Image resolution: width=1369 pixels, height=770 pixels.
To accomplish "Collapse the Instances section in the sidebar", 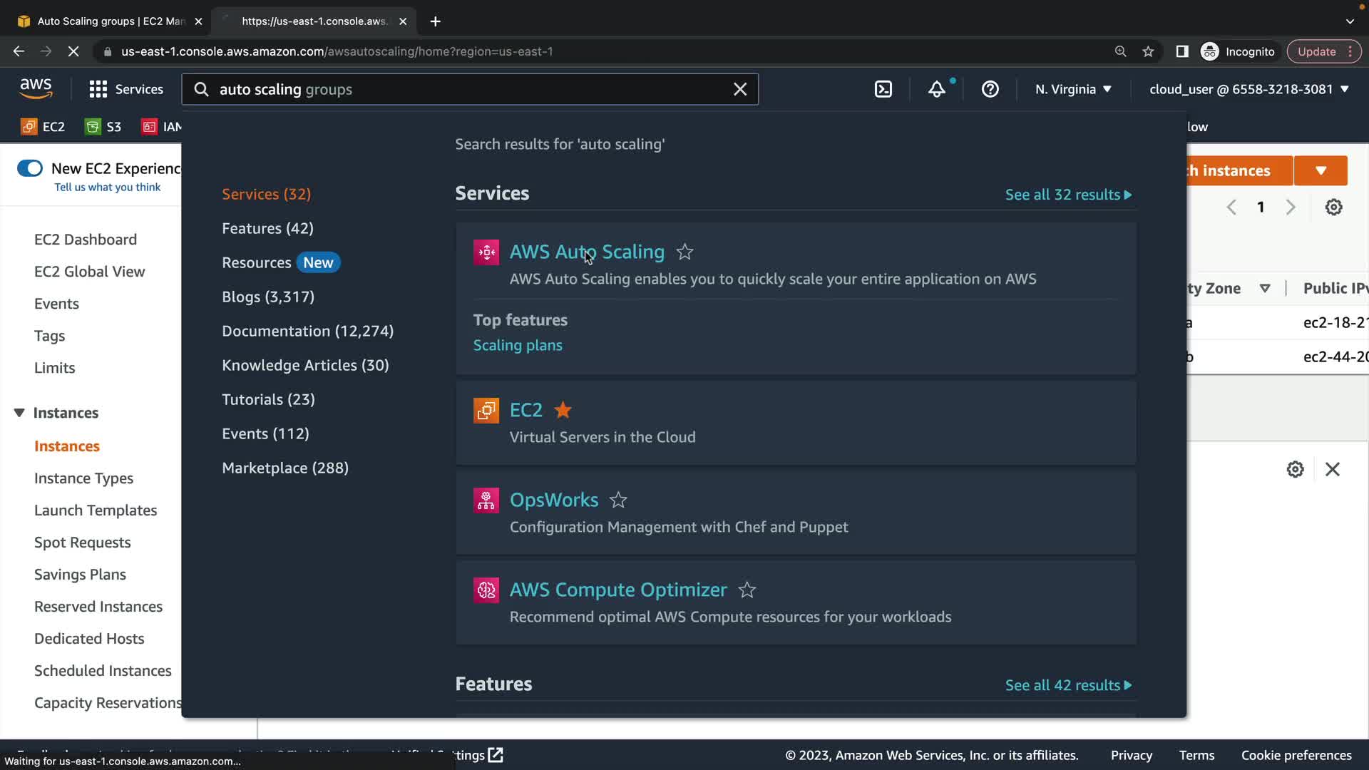I will coord(19,413).
